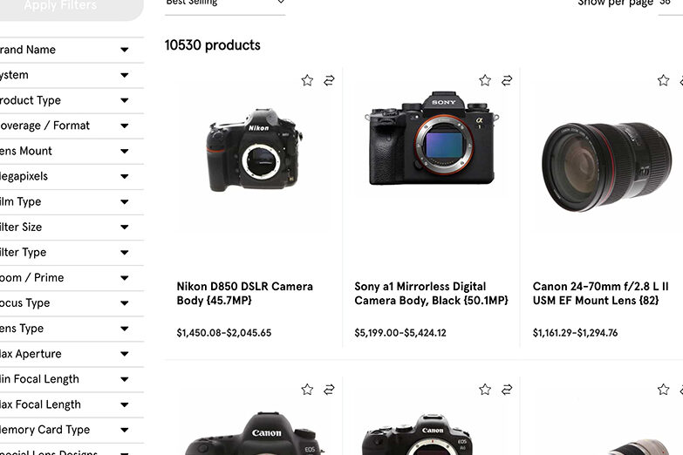Star the Canon EOS camera in second row left
The image size is (683, 455).
click(307, 390)
